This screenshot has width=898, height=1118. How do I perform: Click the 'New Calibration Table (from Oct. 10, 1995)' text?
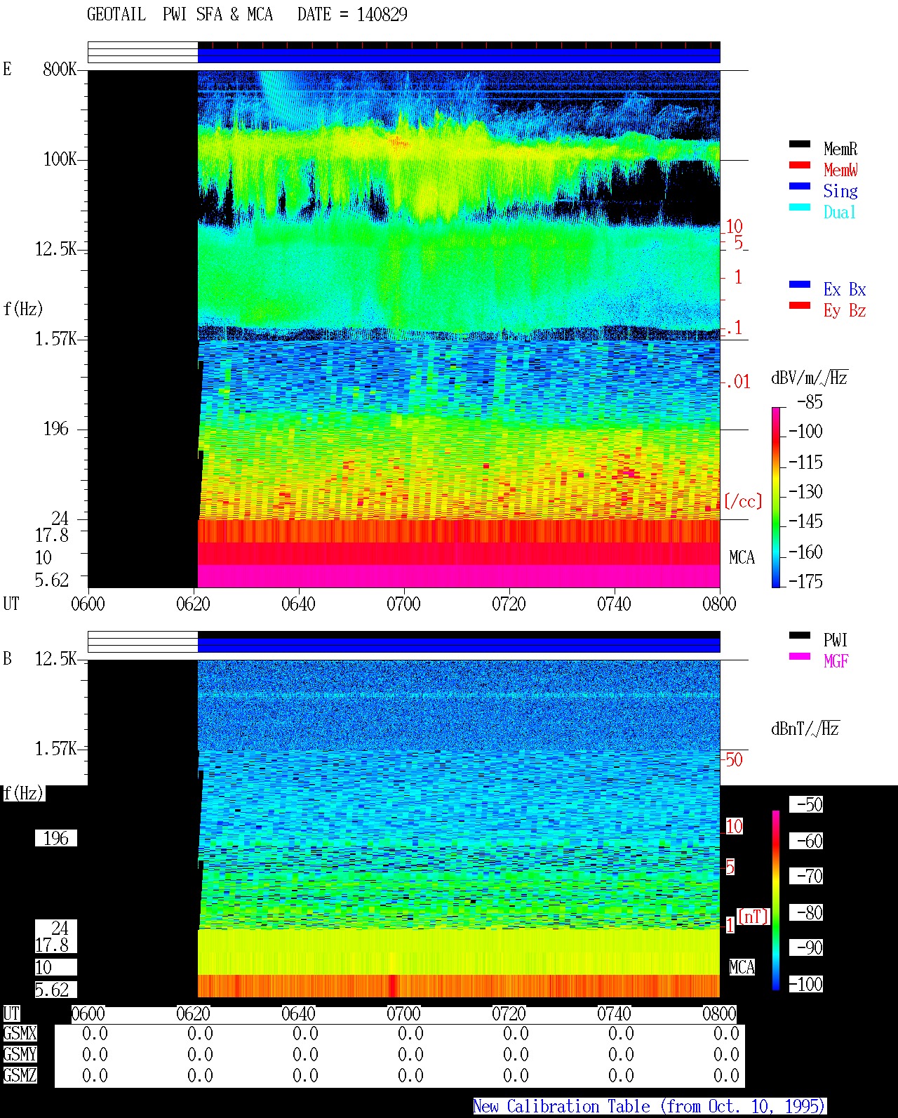coord(650,1106)
